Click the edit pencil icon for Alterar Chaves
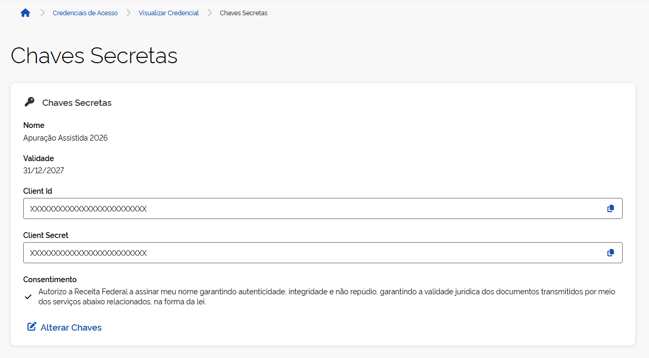The width and height of the screenshot is (649, 358). (32, 327)
